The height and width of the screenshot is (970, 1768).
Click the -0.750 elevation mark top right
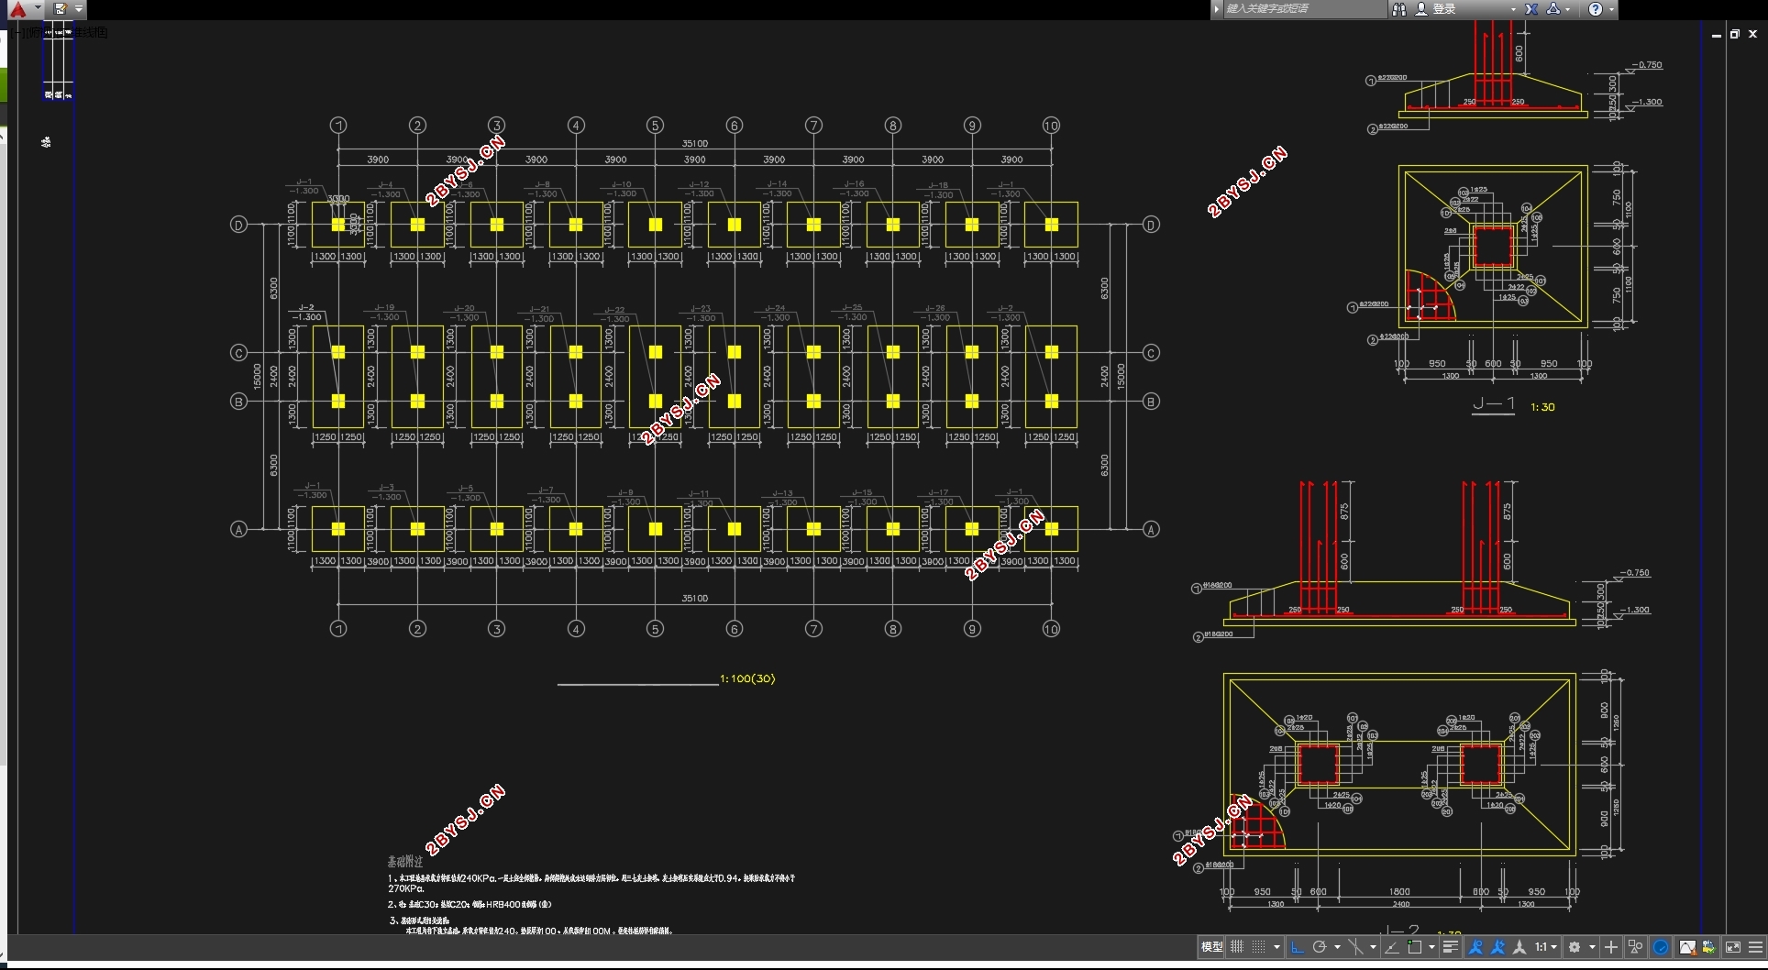pos(1647,65)
